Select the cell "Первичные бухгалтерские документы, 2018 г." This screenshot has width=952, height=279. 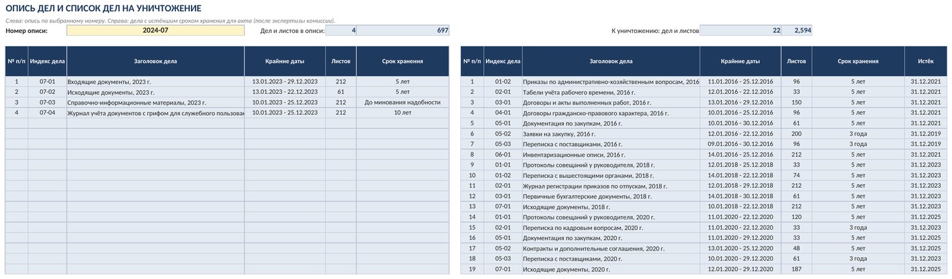[611, 196]
